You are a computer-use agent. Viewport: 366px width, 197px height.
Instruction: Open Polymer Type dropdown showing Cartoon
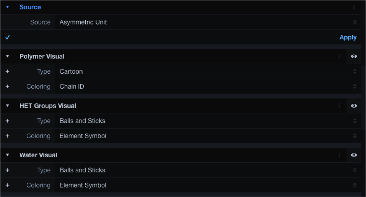tap(208, 71)
